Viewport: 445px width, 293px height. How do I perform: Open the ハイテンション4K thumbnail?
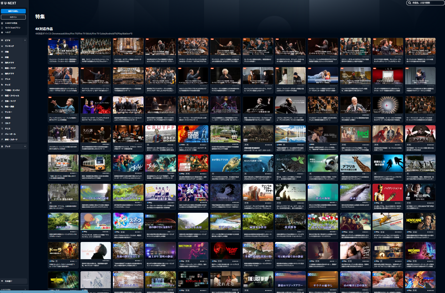[388, 192]
